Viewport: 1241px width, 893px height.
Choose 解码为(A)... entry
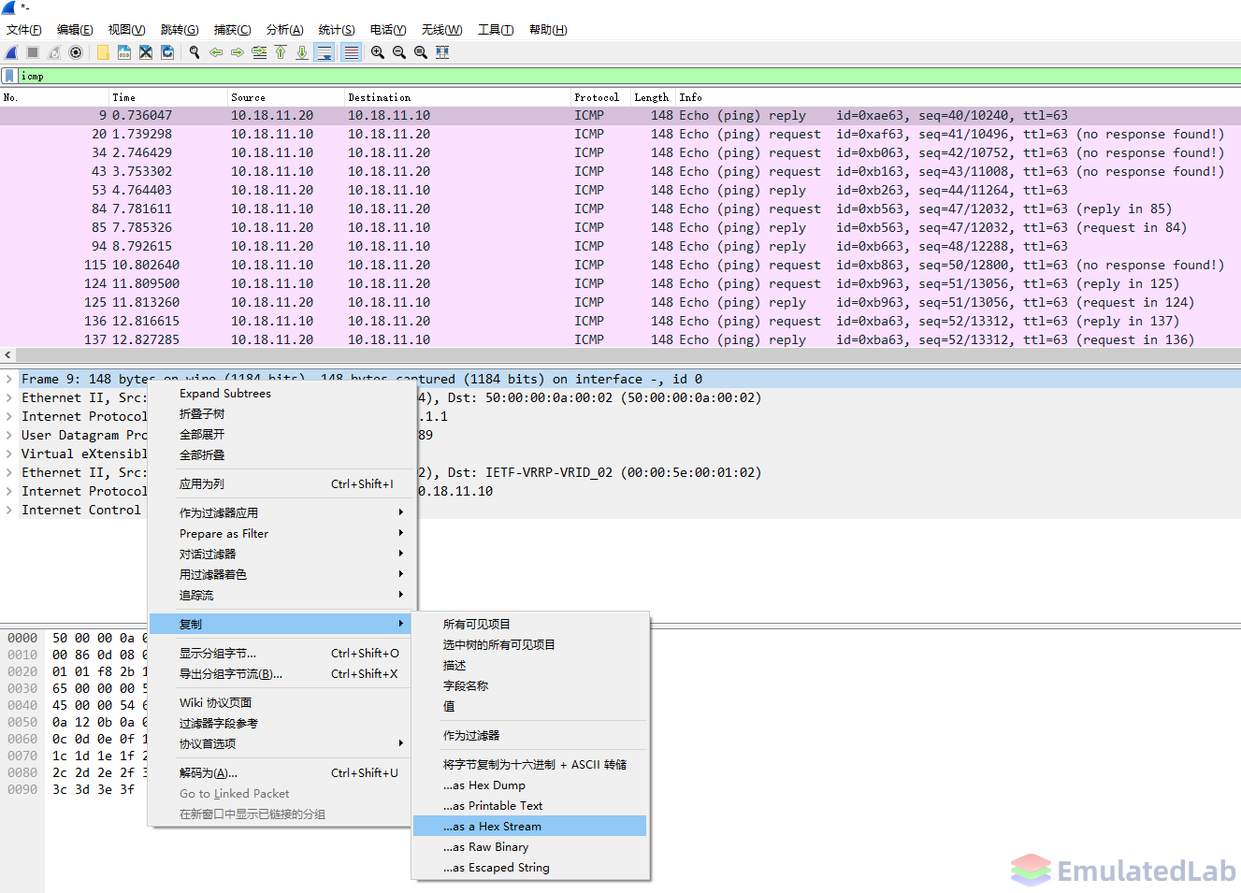point(281,772)
